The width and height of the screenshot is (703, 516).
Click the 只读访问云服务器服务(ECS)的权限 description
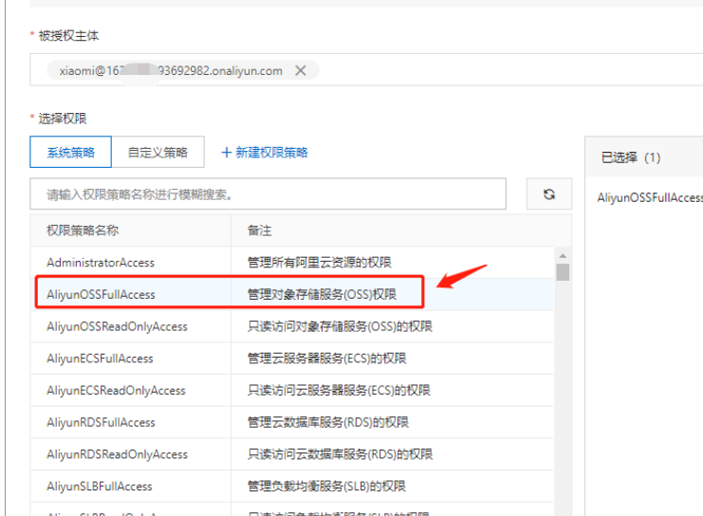[339, 390]
